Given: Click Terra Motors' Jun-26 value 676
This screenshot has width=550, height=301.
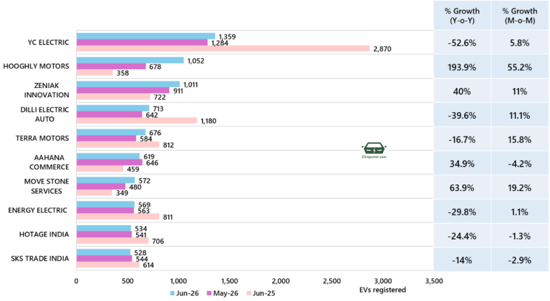Looking at the screenshot, I should click(155, 133).
